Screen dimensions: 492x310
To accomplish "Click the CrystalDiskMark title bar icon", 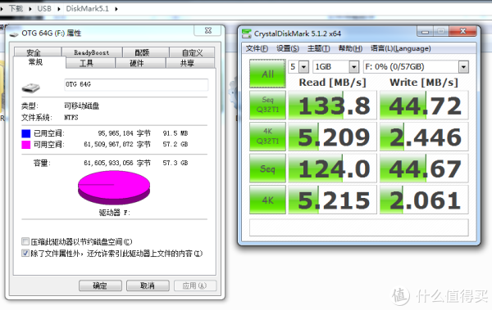I will point(247,34).
